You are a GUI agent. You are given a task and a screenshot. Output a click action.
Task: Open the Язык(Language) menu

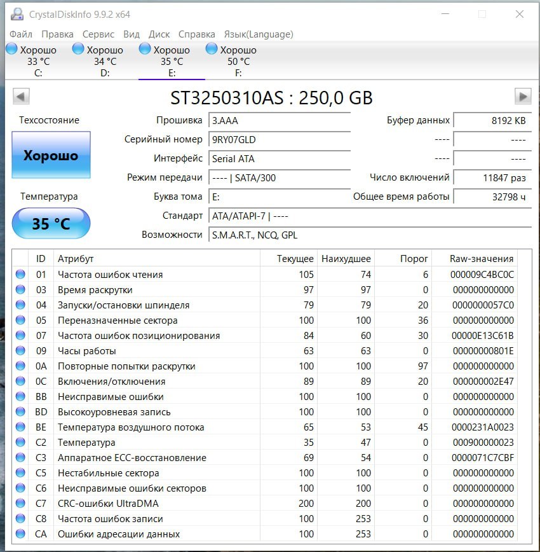coord(259,34)
